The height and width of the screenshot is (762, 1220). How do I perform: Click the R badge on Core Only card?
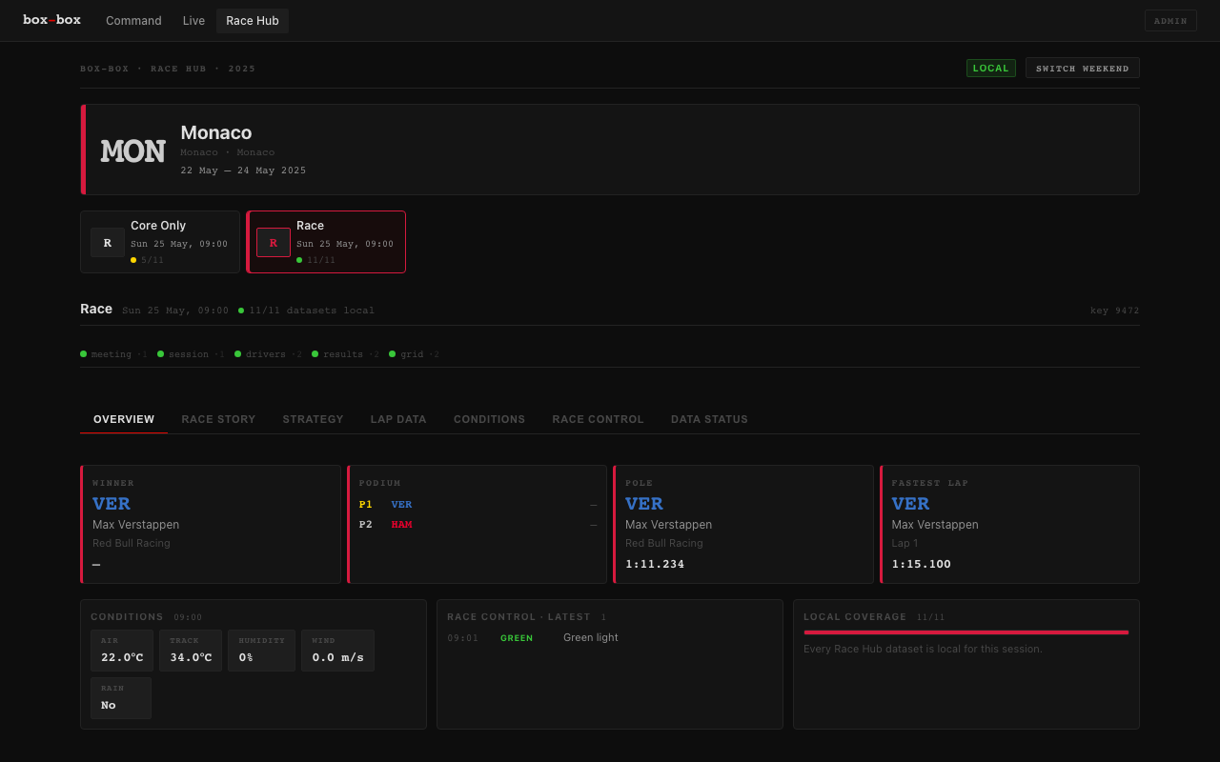[108, 242]
